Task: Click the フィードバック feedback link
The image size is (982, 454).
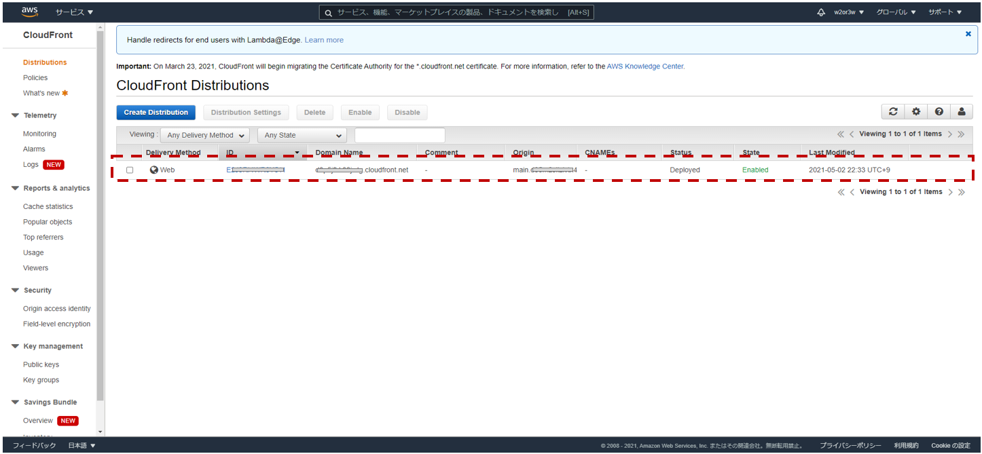Action: point(34,445)
